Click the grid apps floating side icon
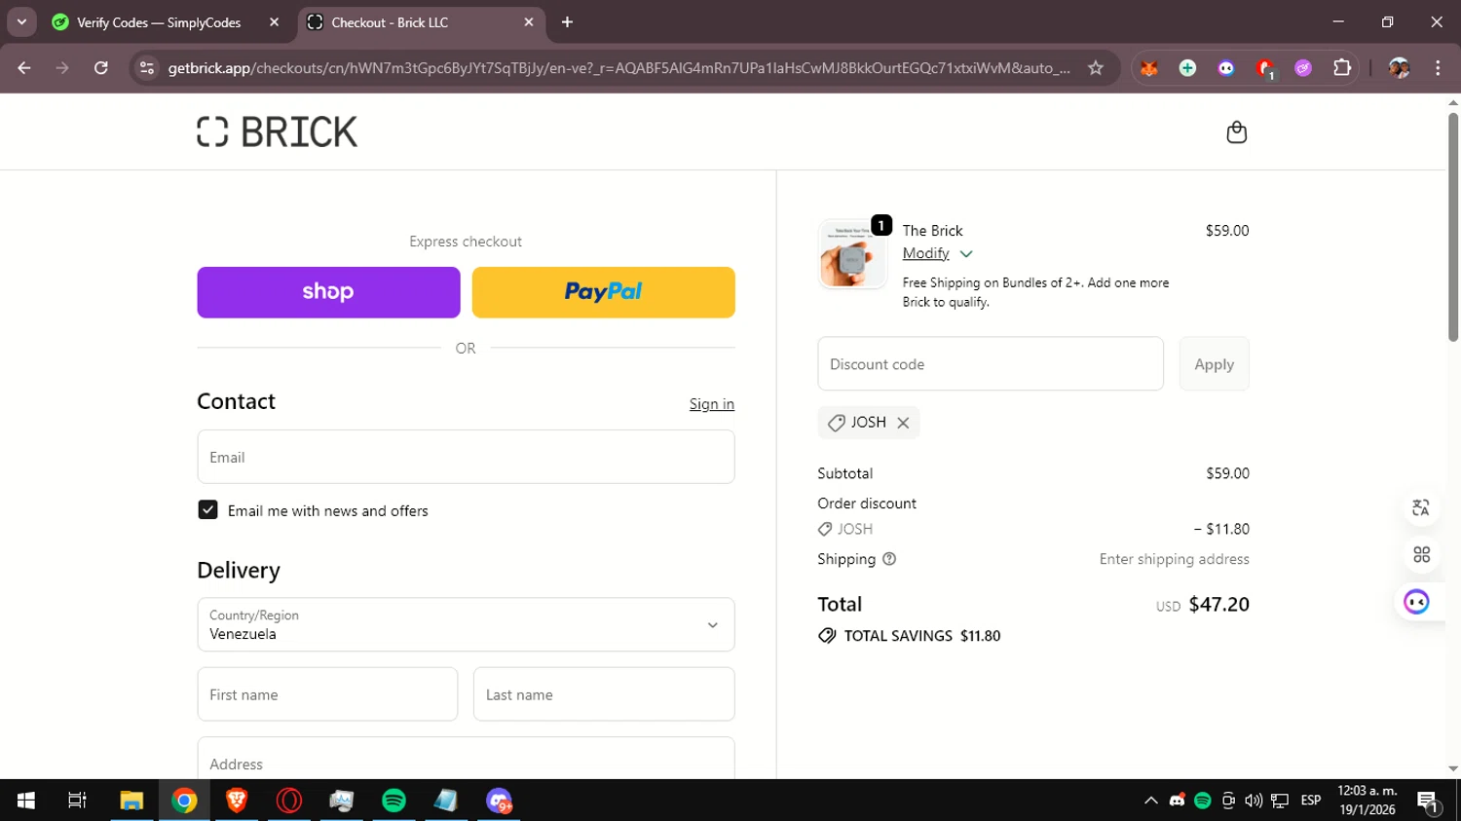Image resolution: width=1461 pixels, height=821 pixels. (x=1421, y=554)
